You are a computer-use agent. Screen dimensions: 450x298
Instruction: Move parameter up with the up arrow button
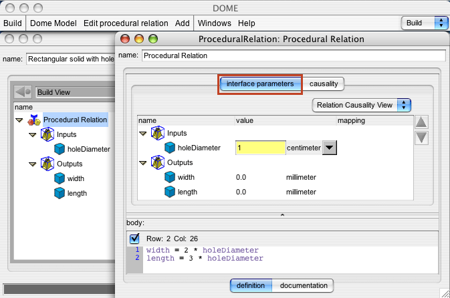[421, 122]
